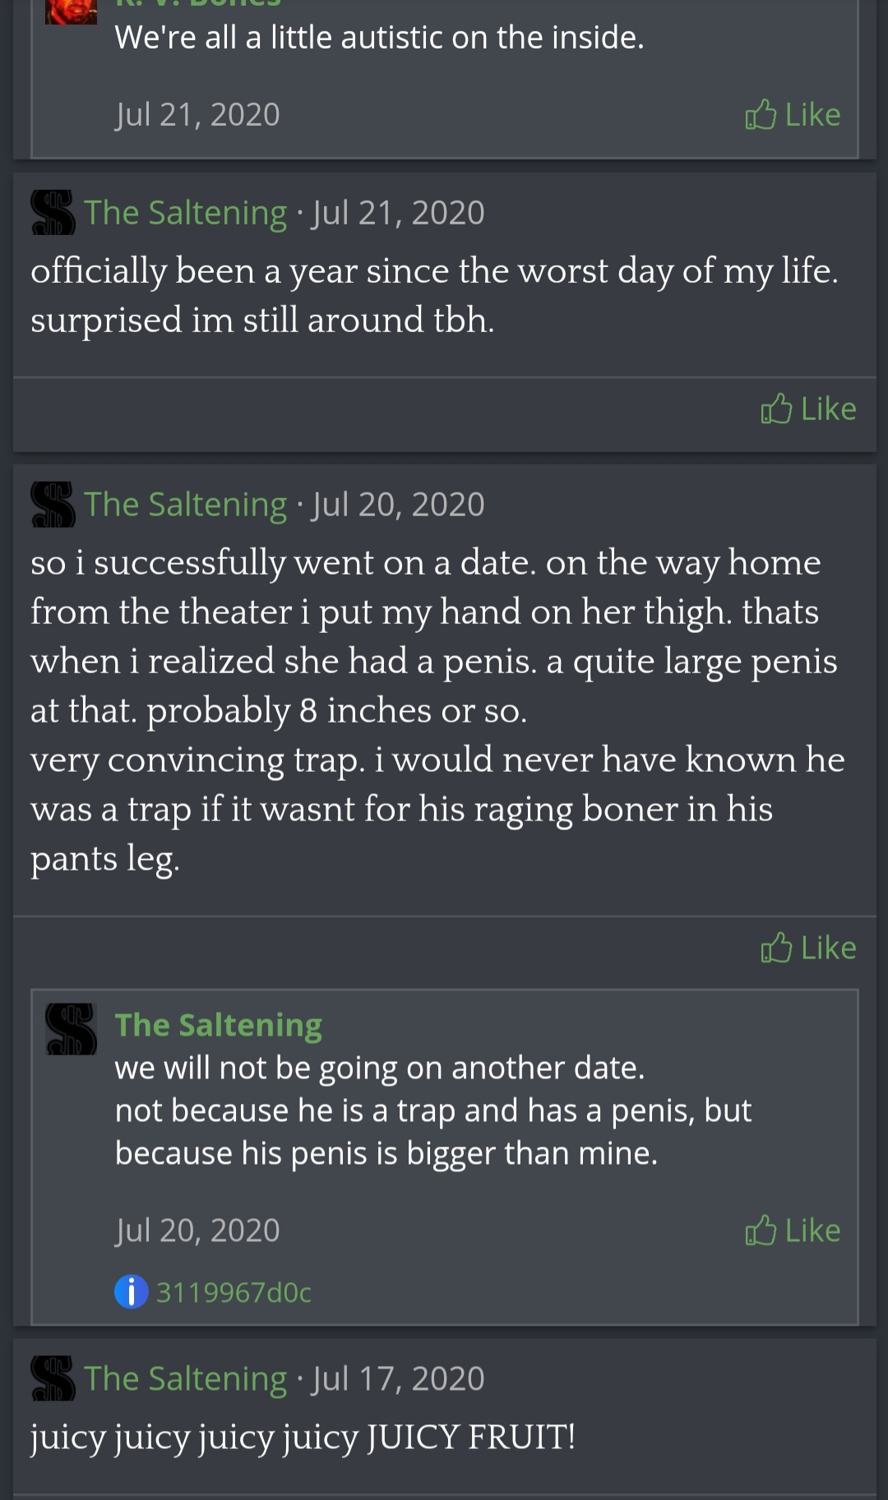Like the Jul 21 "worst day" post

click(808, 408)
